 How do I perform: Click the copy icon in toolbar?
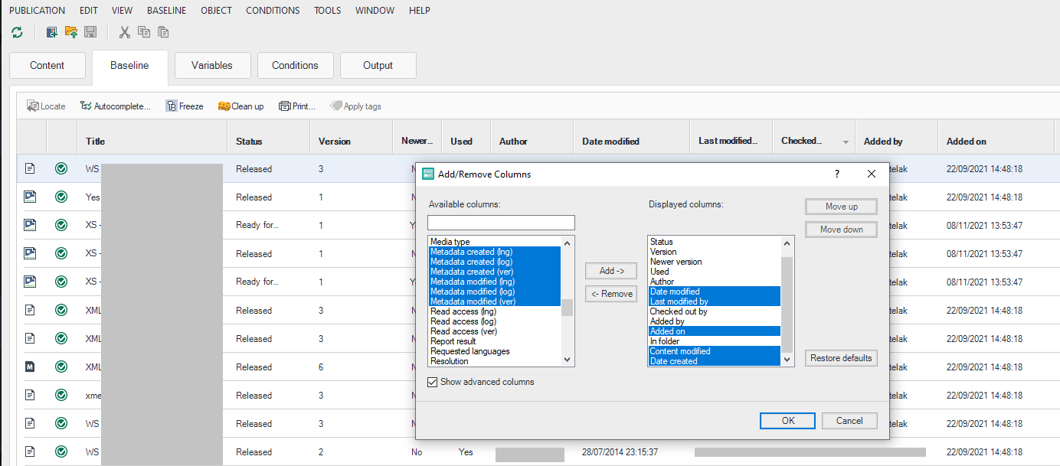pos(143,32)
